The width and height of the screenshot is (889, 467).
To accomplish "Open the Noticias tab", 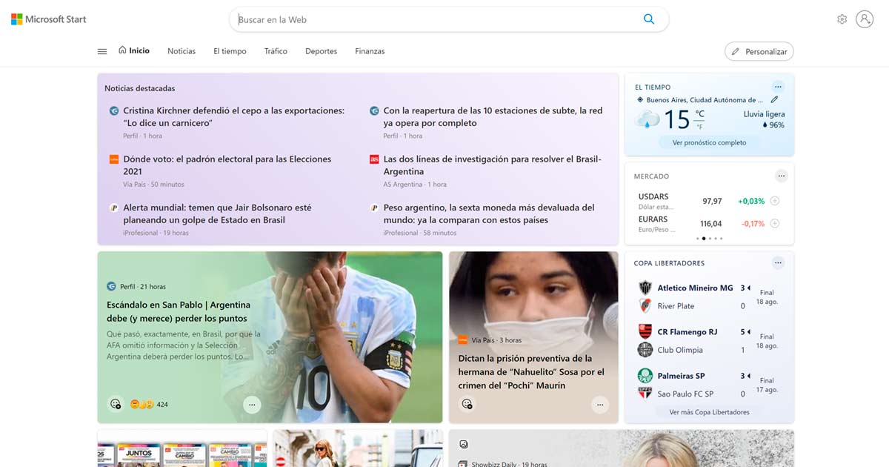I will [182, 51].
